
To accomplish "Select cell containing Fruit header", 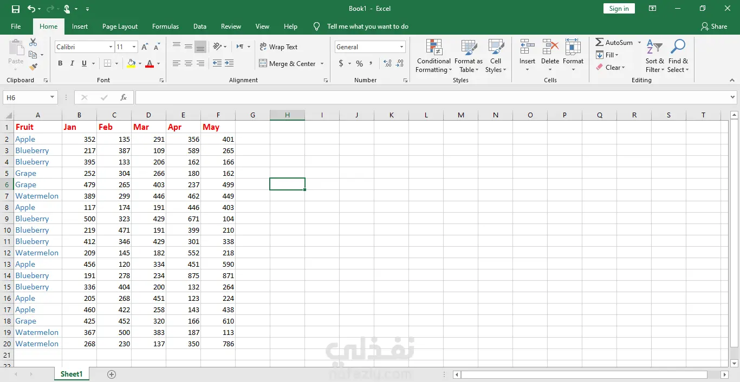I will click(38, 127).
